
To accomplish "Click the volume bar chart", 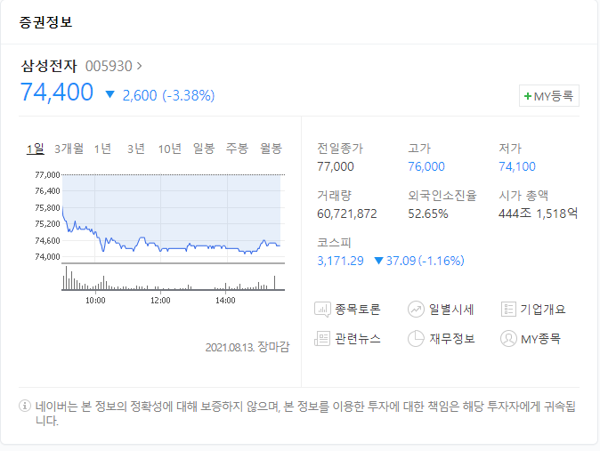I will [174, 278].
